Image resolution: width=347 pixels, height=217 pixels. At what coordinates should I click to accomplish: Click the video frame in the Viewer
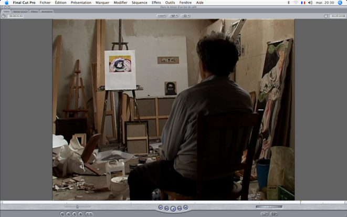pyautogui.click(x=173, y=110)
